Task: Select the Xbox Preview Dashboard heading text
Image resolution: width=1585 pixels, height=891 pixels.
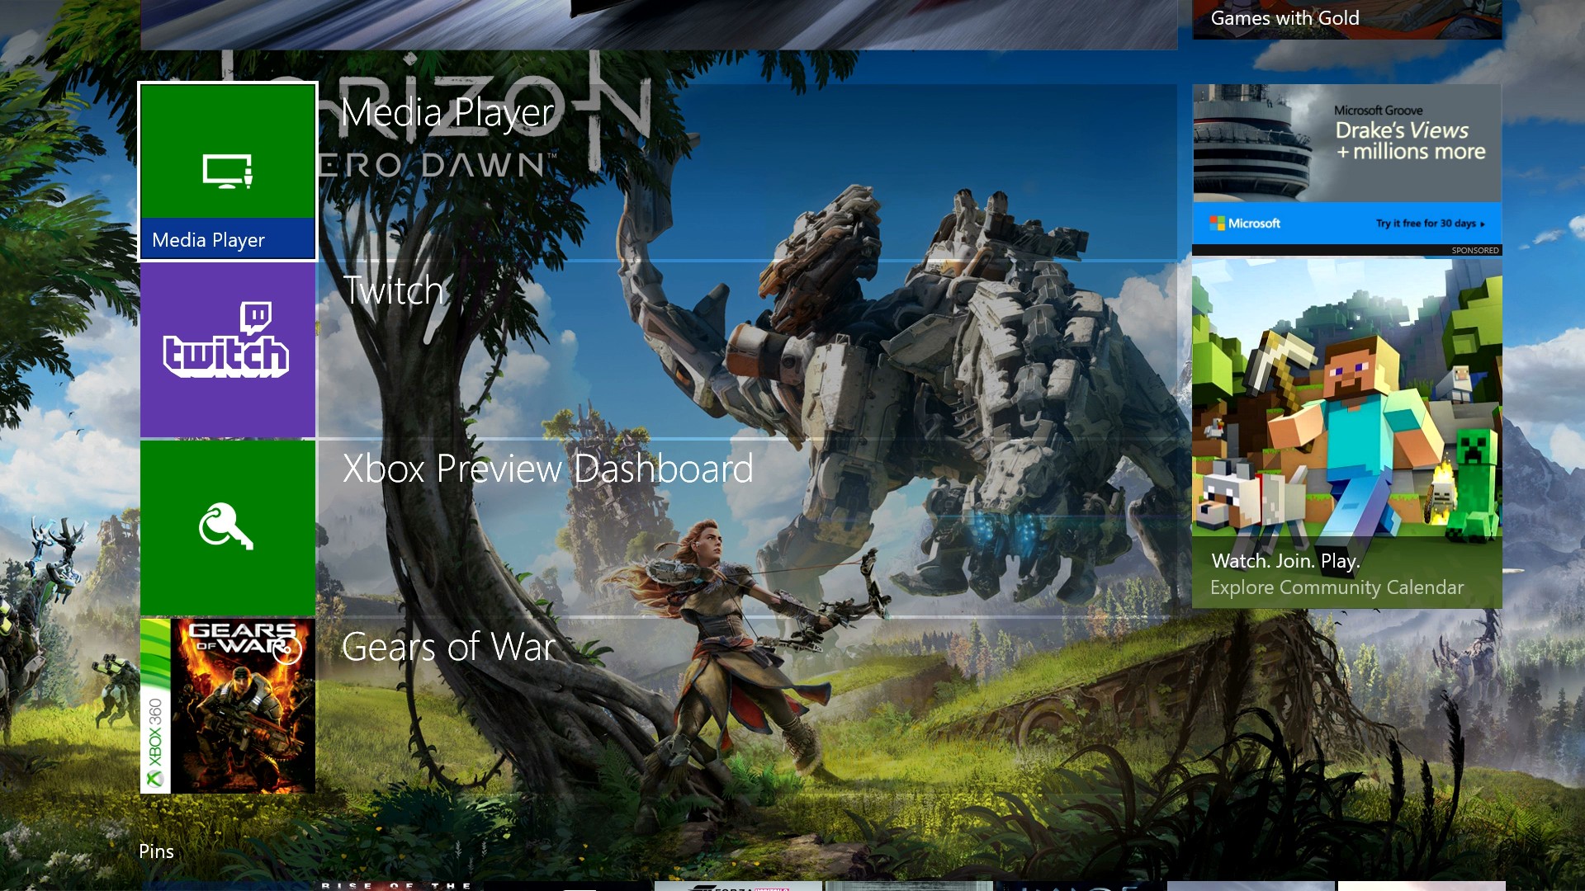Action: (x=547, y=469)
